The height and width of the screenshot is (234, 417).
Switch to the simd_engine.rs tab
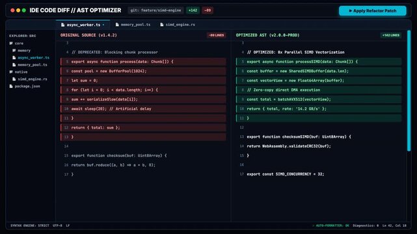pos(178,25)
